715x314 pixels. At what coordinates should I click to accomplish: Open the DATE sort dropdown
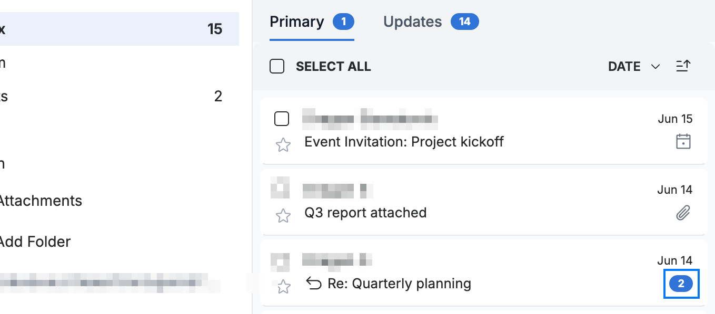[634, 67]
